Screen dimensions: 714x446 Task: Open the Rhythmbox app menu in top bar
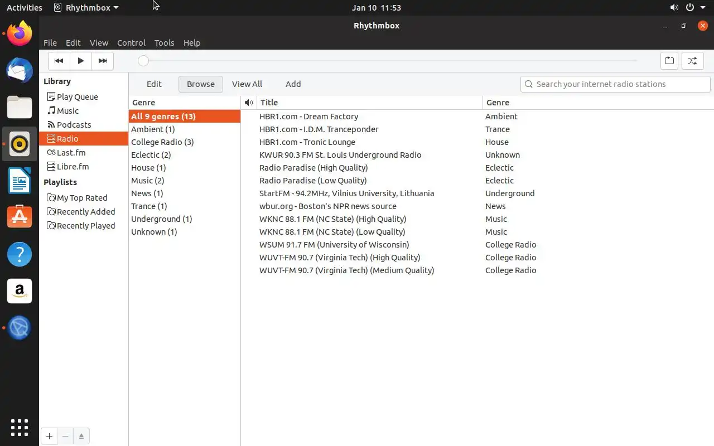[x=86, y=7]
